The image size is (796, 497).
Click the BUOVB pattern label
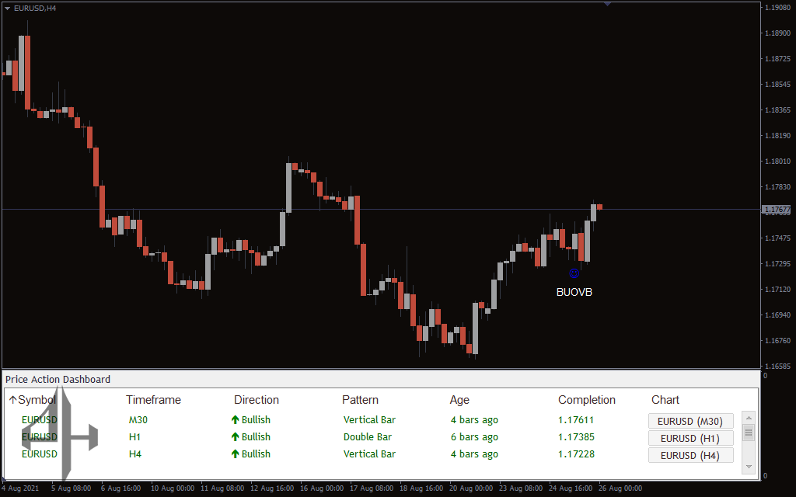[574, 292]
